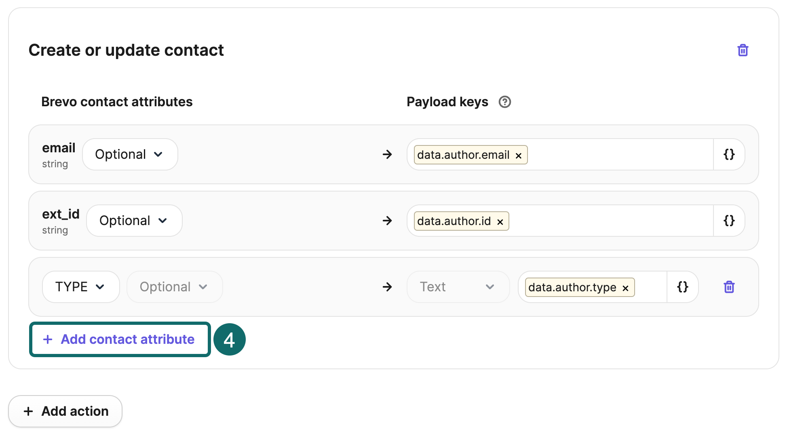This screenshot has height=442, width=785.
Task: Click Brevo contact attributes label
Action: point(117,102)
